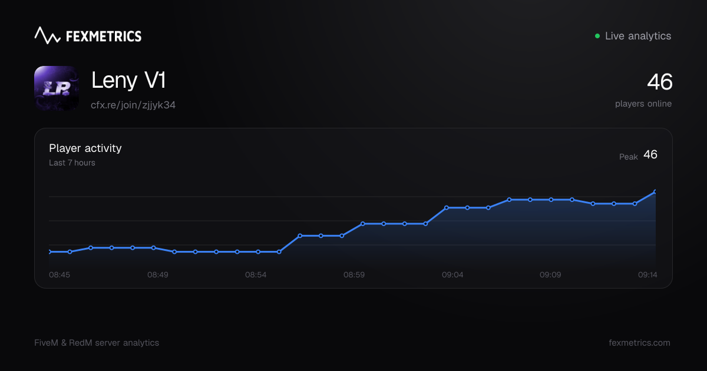Select the 08:49 time axis label
This screenshot has width=707, height=371.
158,275
